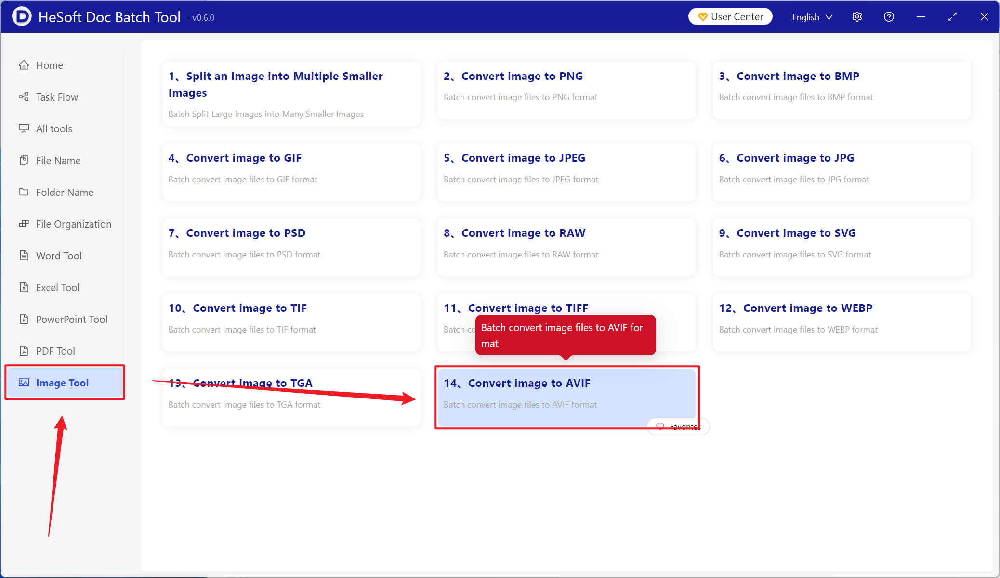The height and width of the screenshot is (578, 1000).
Task: Open Convert image to JPG tool
Action: [842, 172]
